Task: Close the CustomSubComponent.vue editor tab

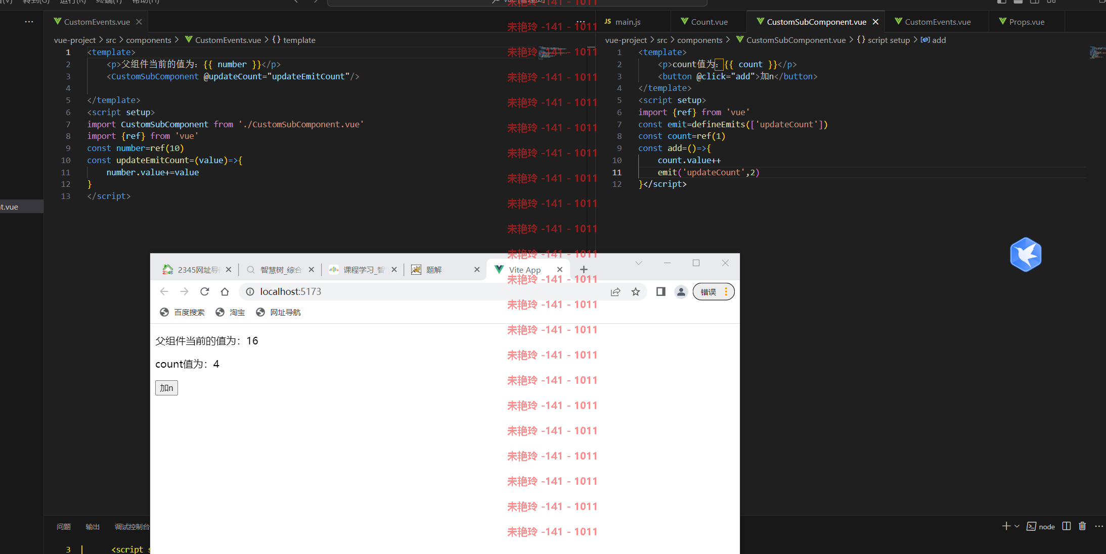Action: 875,22
